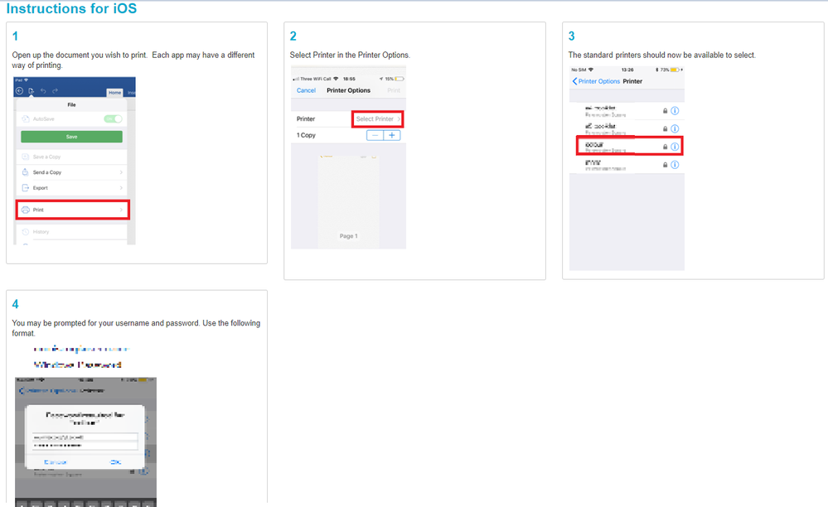Expand the Print row chevron
The width and height of the screenshot is (828, 507).
click(121, 210)
